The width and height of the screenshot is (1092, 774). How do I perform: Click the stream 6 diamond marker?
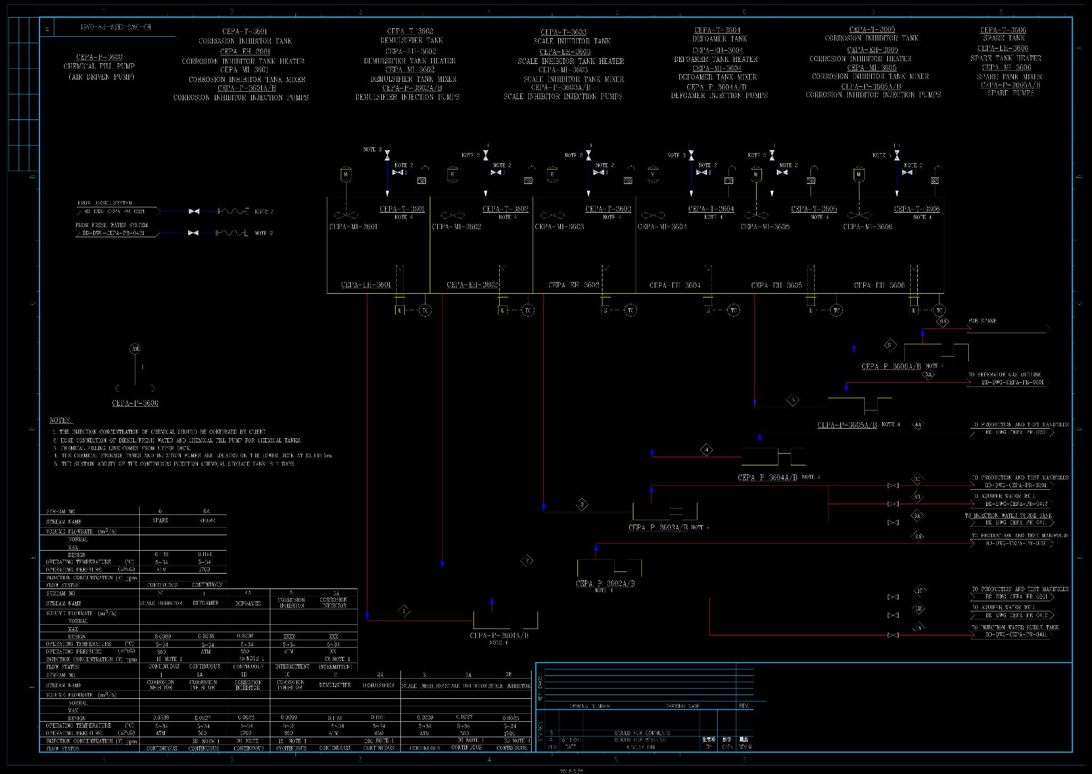coord(889,345)
